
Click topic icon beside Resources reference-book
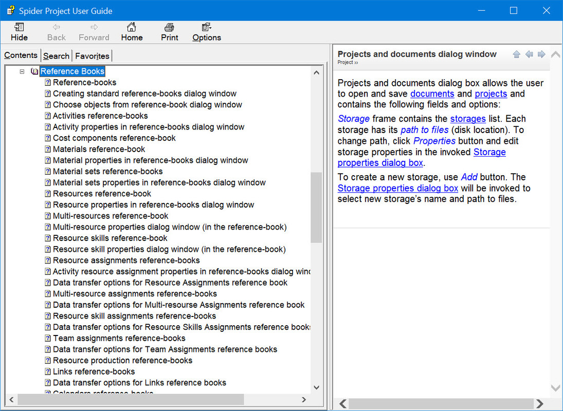(x=48, y=194)
